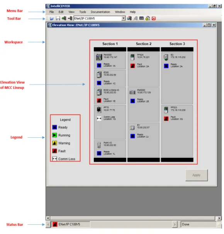Click the Done text in the status bar
The width and height of the screenshot is (224, 234).
click(x=185, y=224)
